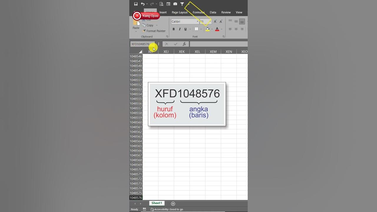This screenshot has height=212, width=377.
Task: Click the Sheet1 tab
Action: tap(157, 203)
